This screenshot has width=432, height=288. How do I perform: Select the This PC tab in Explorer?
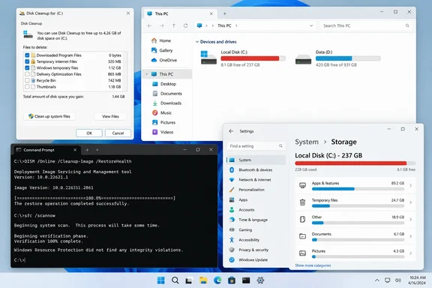click(x=180, y=13)
